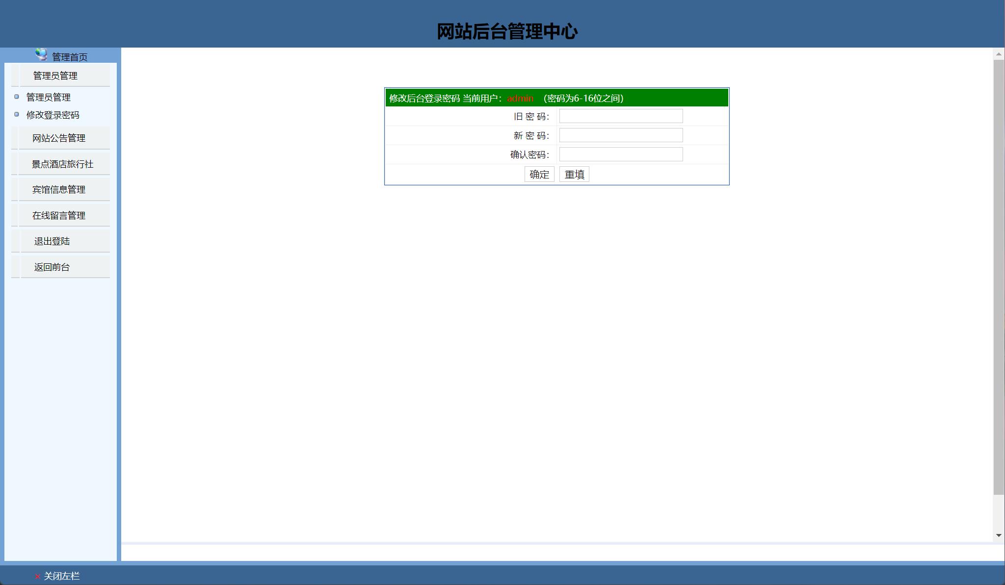Viewport: 1005px width, 585px height.
Task: Click scrollbar up arrow at top right
Action: [998, 54]
